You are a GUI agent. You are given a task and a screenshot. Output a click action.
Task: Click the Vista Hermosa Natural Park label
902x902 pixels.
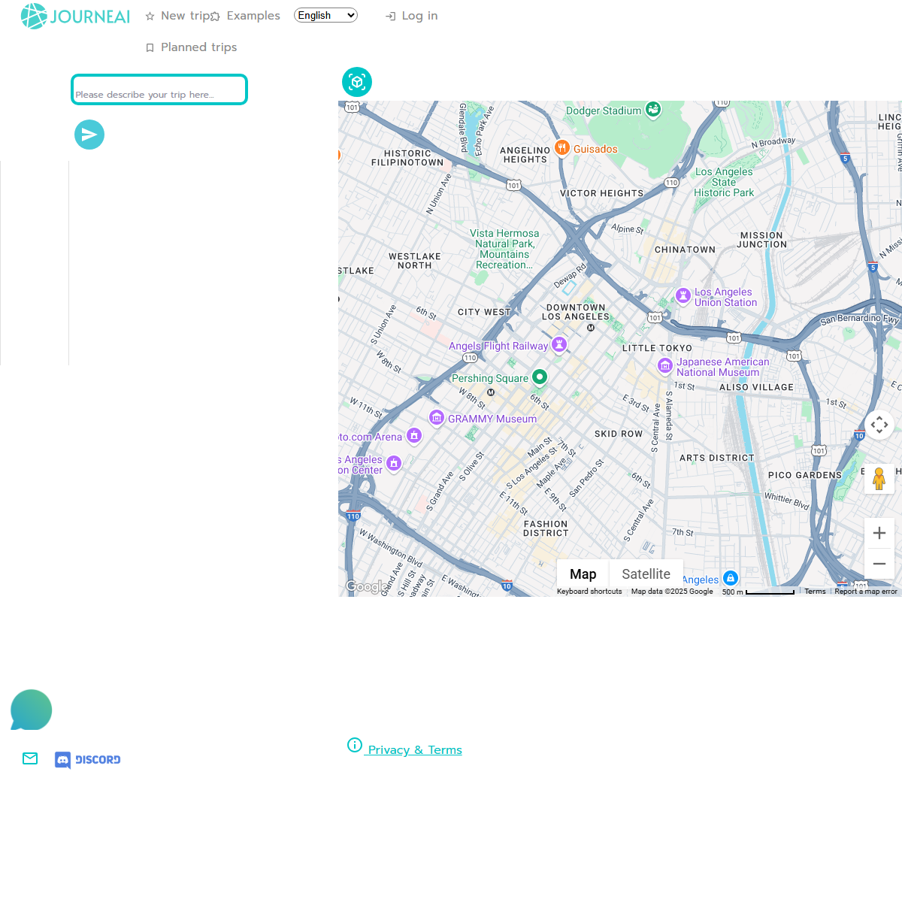504,249
